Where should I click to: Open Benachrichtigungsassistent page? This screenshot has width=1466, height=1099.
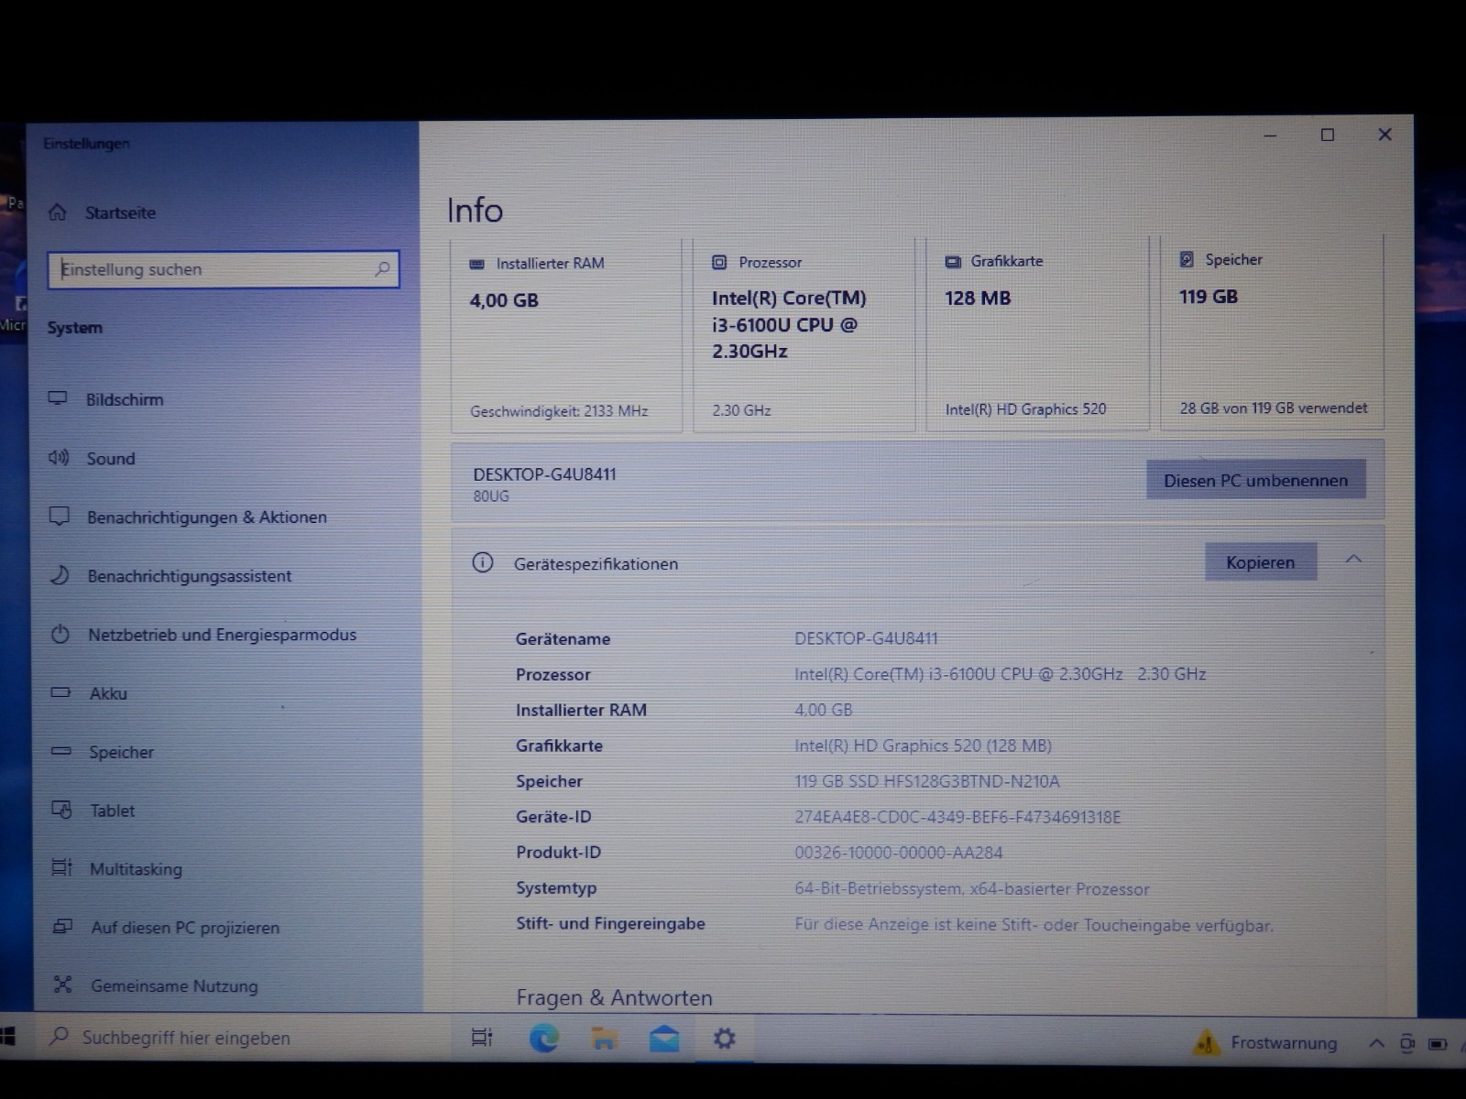189,575
